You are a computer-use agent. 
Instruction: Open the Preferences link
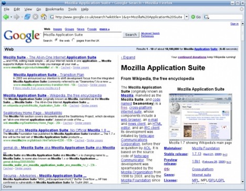[x=147, y=36]
